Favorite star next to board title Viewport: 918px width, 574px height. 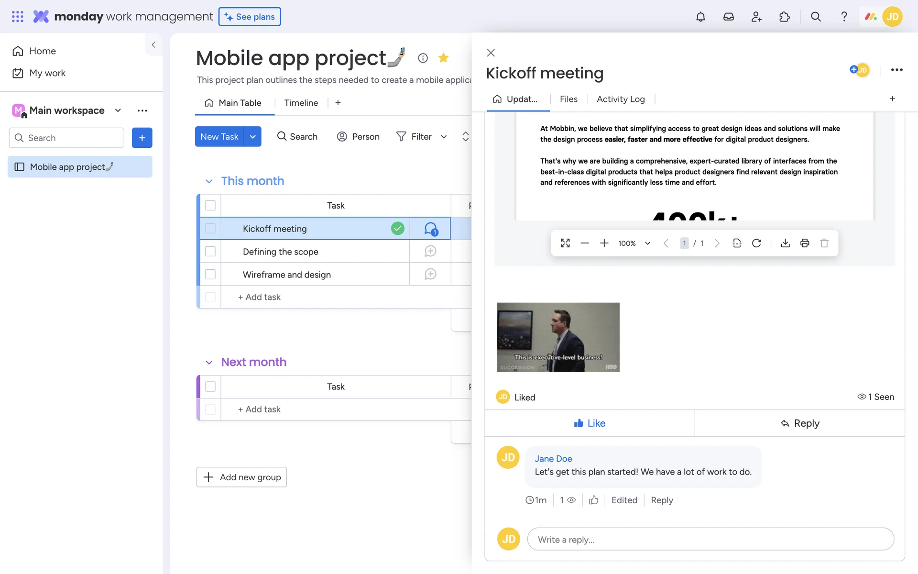click(443, 58)
